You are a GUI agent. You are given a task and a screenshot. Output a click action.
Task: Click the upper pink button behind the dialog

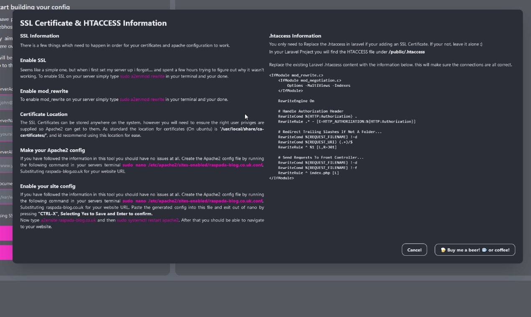coord(6,233)
